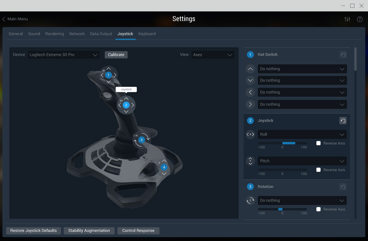368x241 pixels.
Task: Open the hat down action dropdown
Action: [302, 81]
